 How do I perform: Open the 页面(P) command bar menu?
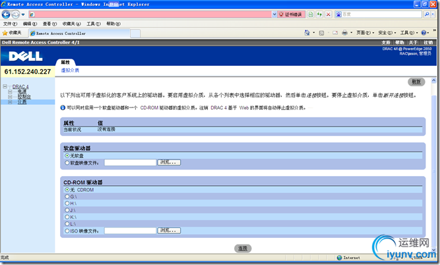click(365, 33)
